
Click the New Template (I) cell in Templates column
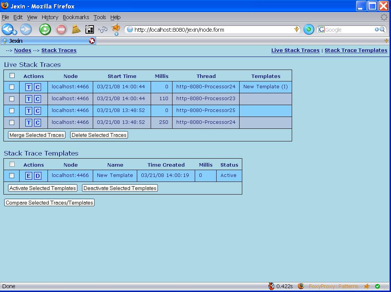point(266,87)
